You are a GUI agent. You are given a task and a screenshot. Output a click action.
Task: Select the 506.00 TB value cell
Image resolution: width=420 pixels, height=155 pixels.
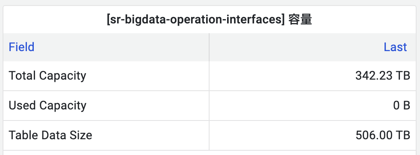click(x=313, y=135)
